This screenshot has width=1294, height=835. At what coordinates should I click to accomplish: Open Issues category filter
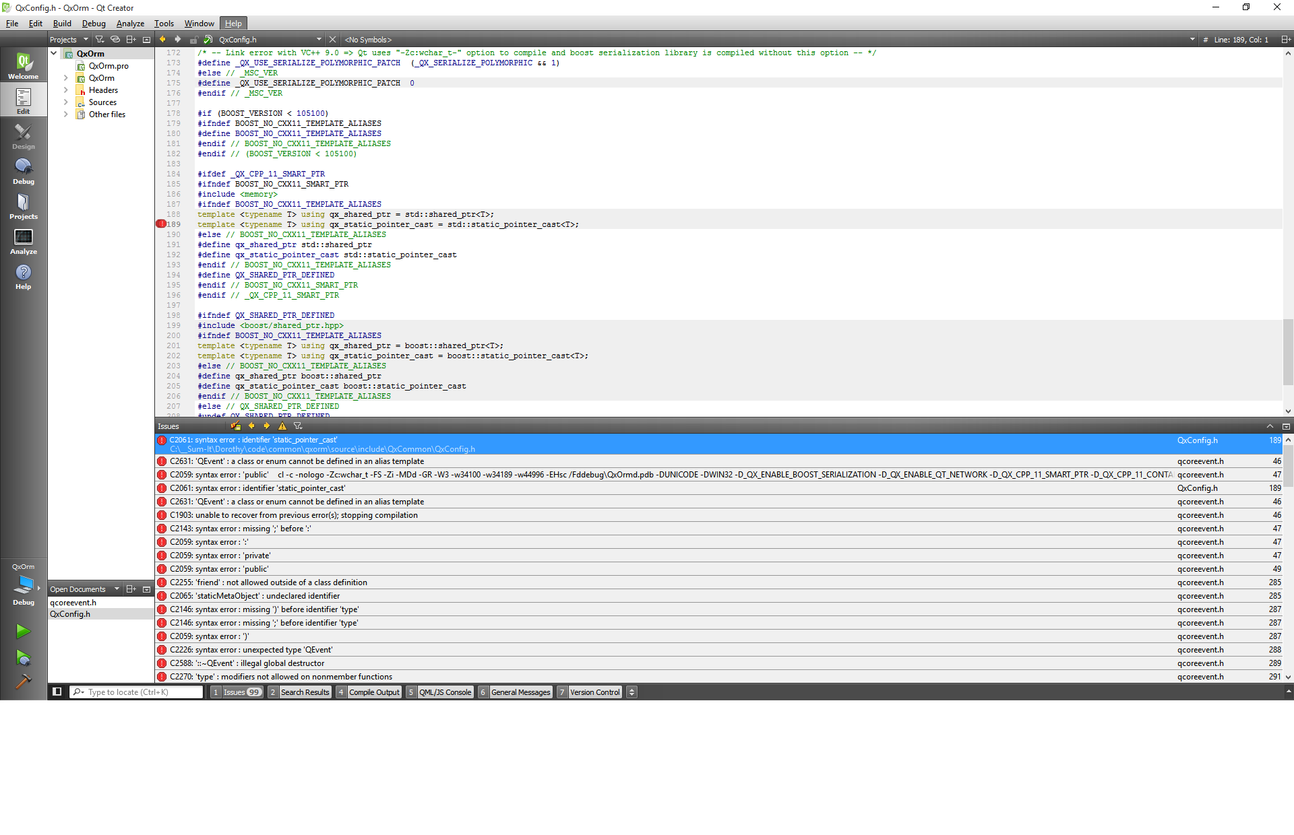(298, 426)
